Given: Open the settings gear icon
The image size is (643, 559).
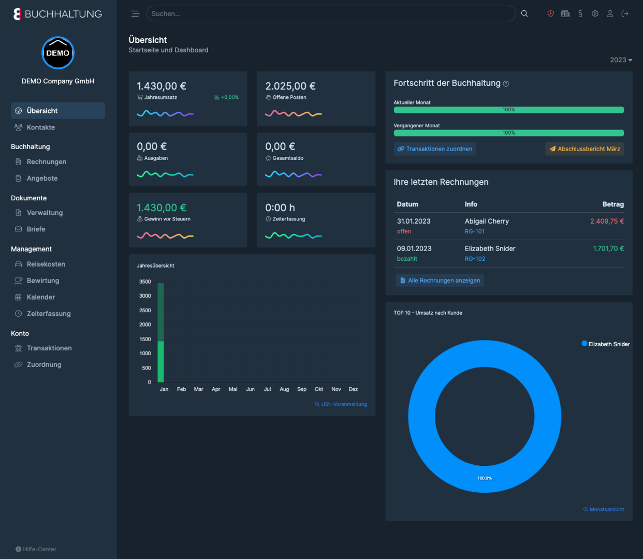Looking at the screenshot, I should pyautogui.click(x=595, y=13).
